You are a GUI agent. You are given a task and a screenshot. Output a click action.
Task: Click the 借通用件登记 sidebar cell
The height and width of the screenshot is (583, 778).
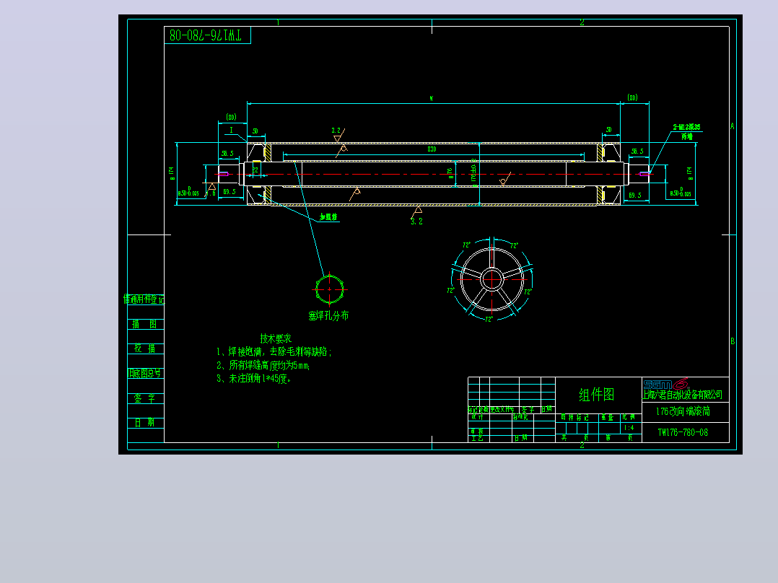tap(144, 299)
